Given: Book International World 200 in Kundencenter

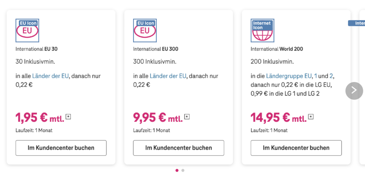Looking at the screenshot, I should 296,148.
